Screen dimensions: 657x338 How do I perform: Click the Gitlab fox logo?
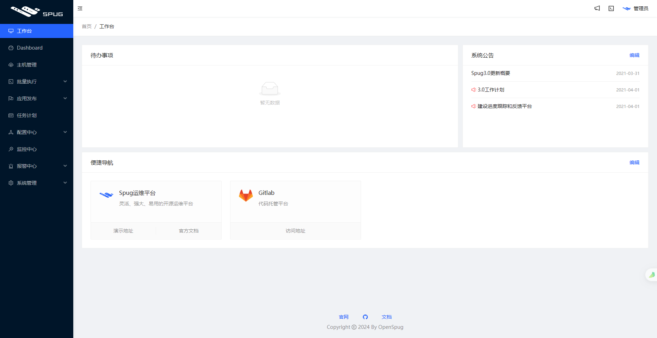point(246,195)
